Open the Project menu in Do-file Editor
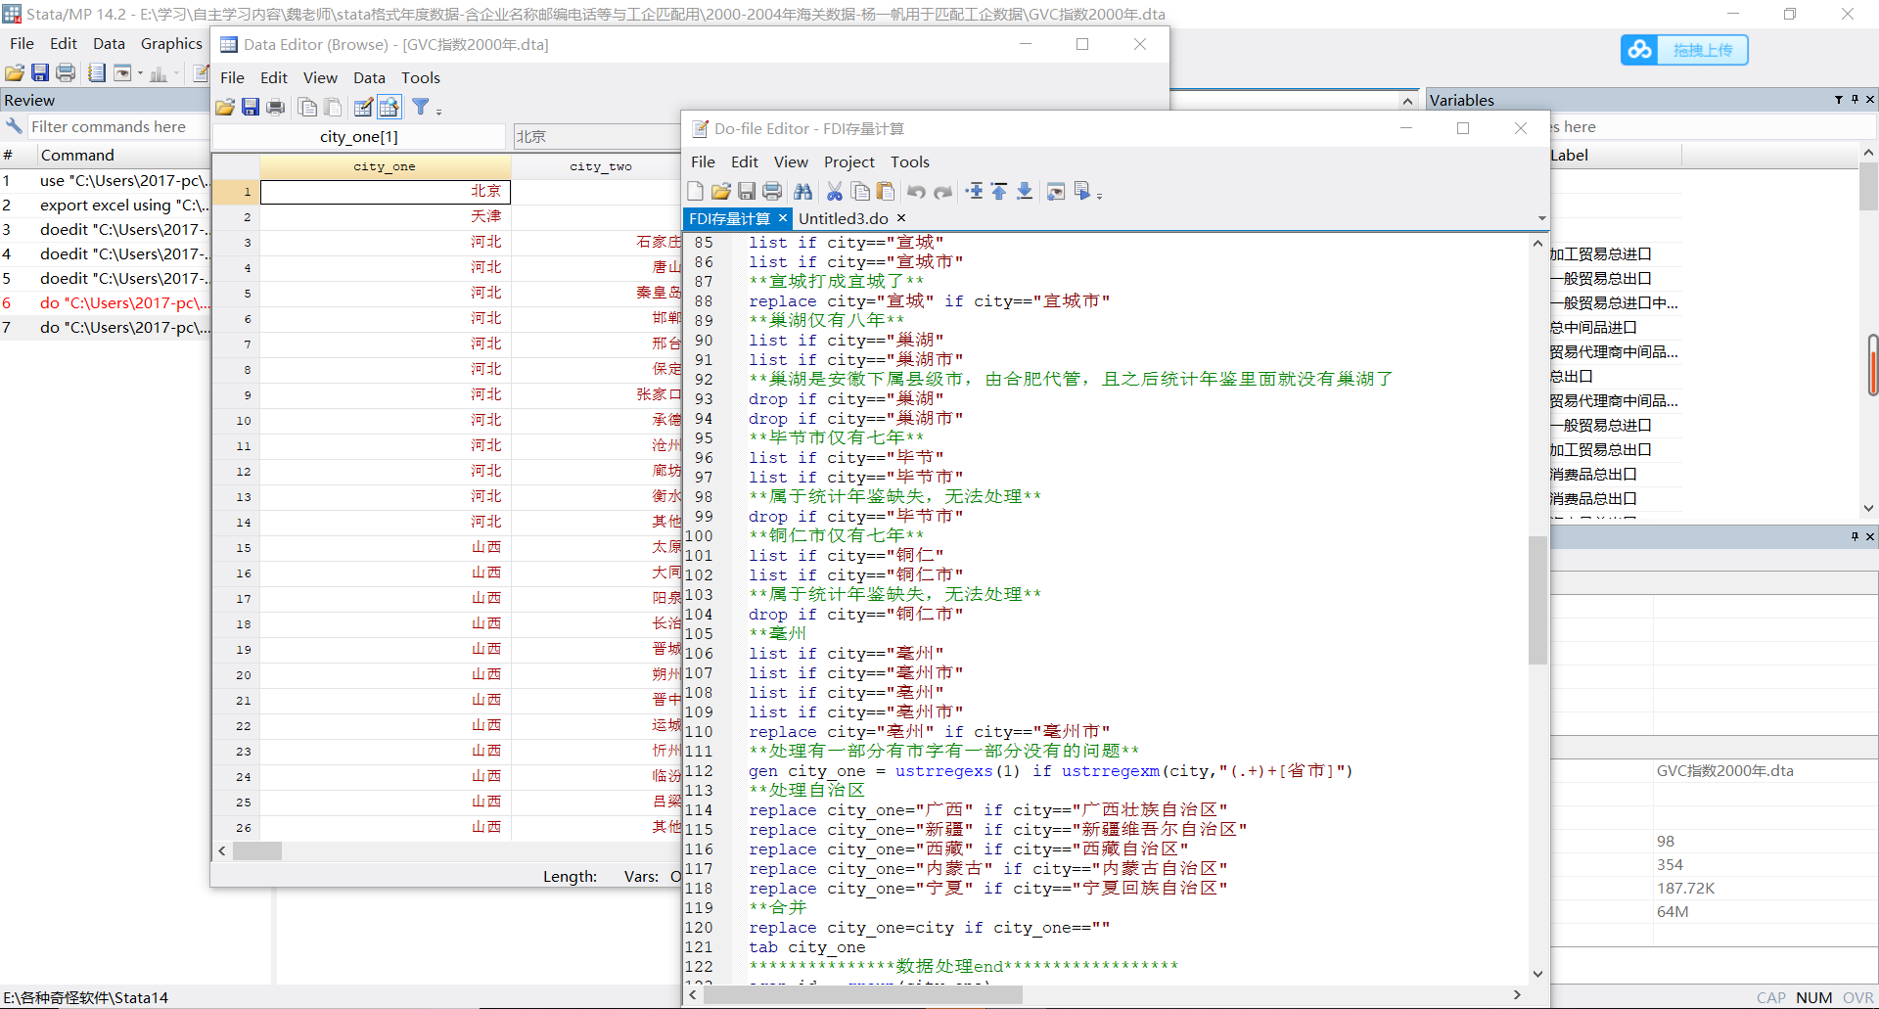The width and height of the screenshot is (1879, 1009). pos(848,162)
